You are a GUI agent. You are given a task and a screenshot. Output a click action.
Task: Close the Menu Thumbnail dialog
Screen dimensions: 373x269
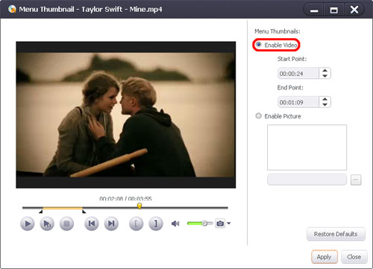(354, 257)
